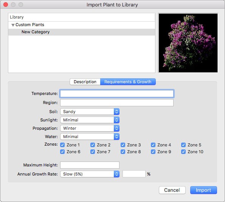Disable the Zone 8 checkbox
The width and height of the screenshot is (225, 202).
[123, 152]
